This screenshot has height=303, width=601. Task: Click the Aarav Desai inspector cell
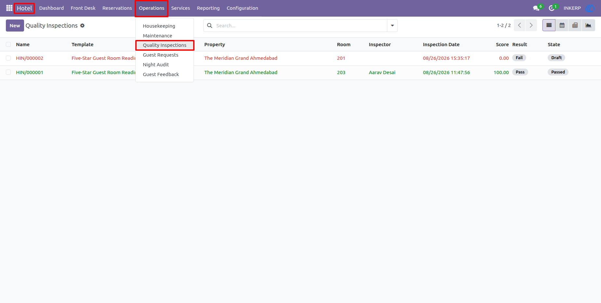coord(382,72)
